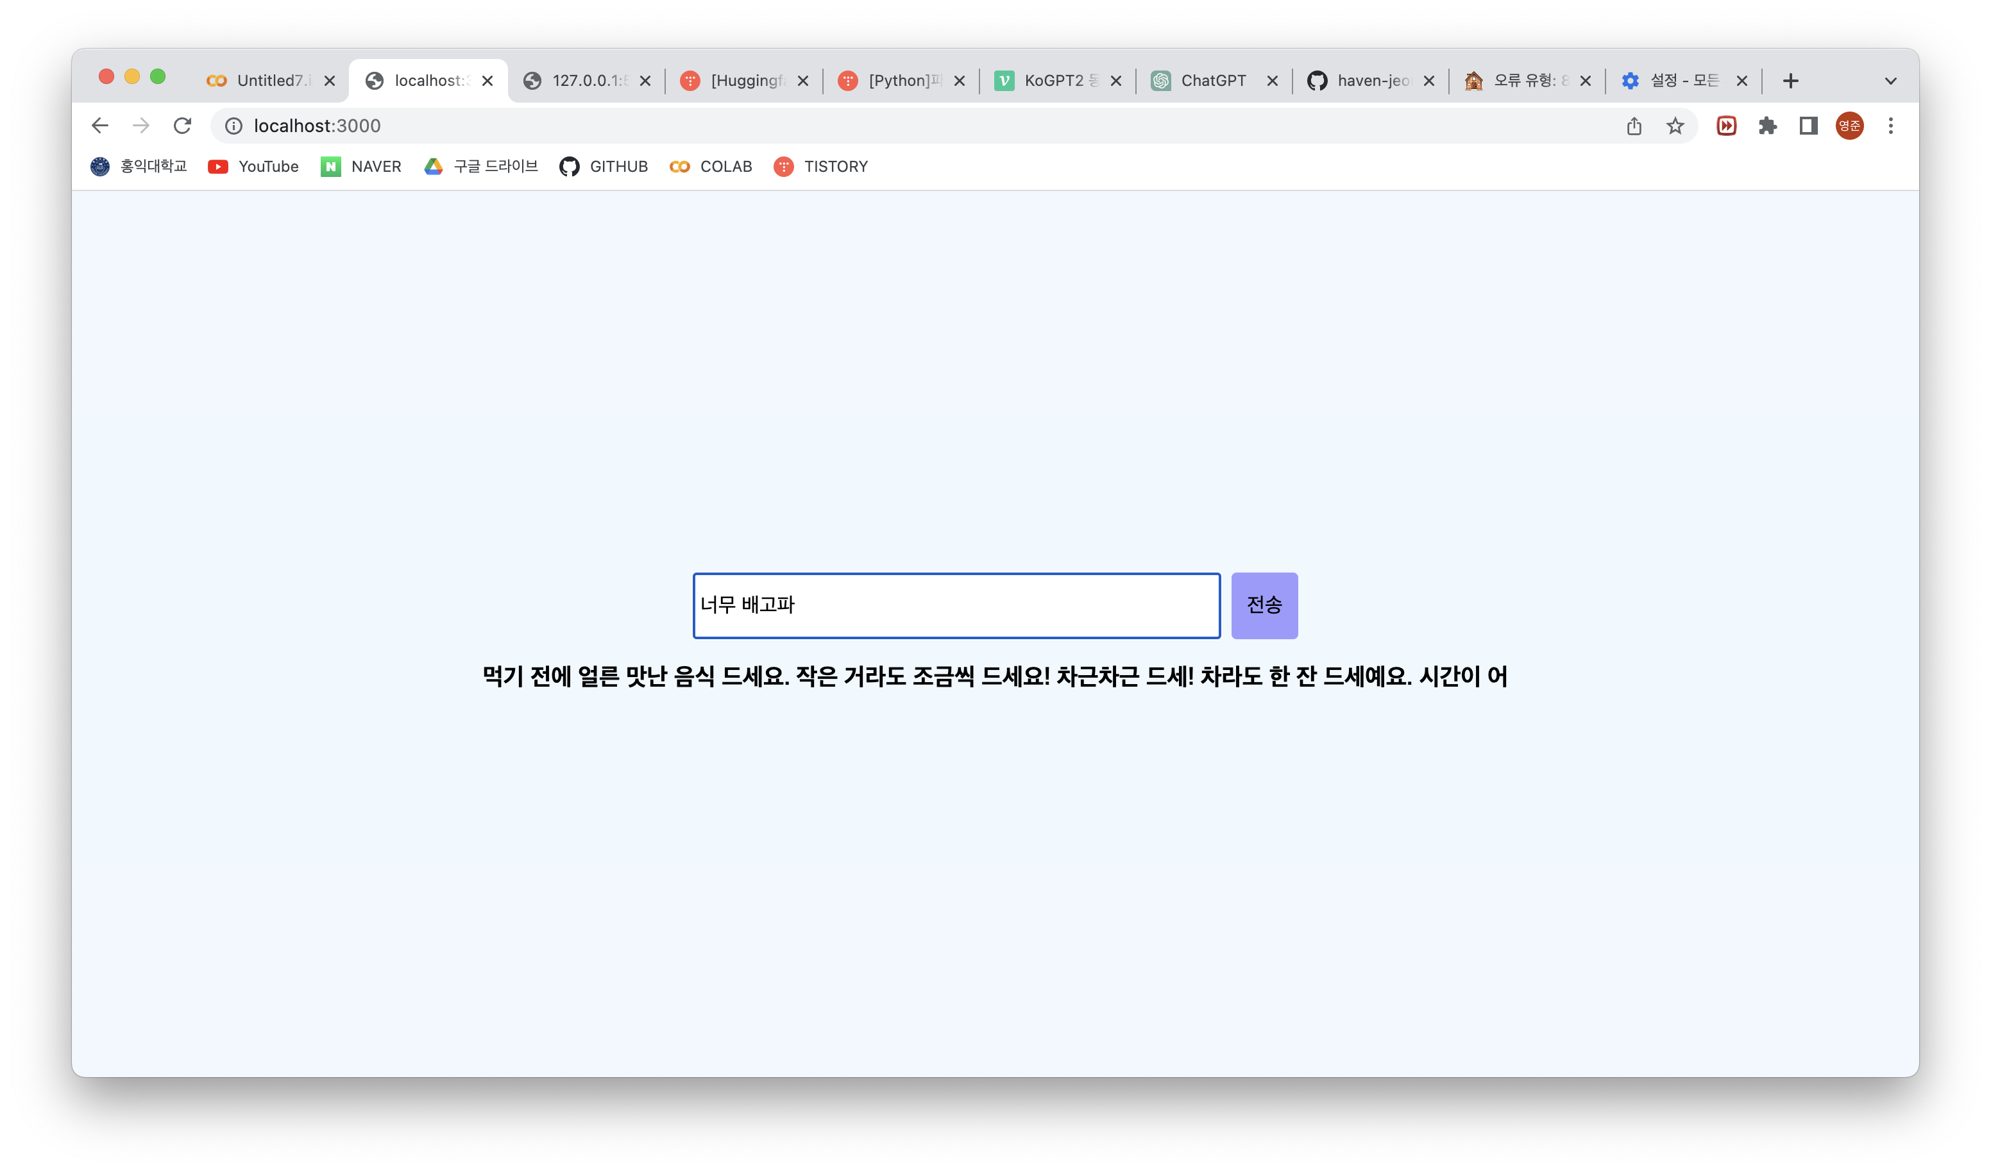Image resolution: width=1991 pixels, height=1172 pixels.
Task: Toggle the side panel icon
Action: (x=1808, y=126)
